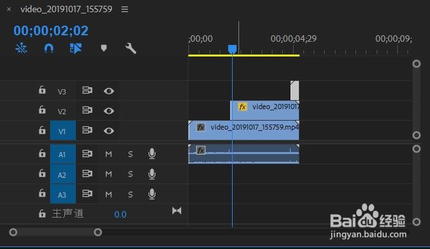The image size is (430, 249).
Task: Toggle sync lock on track A1
Action: 87,153
